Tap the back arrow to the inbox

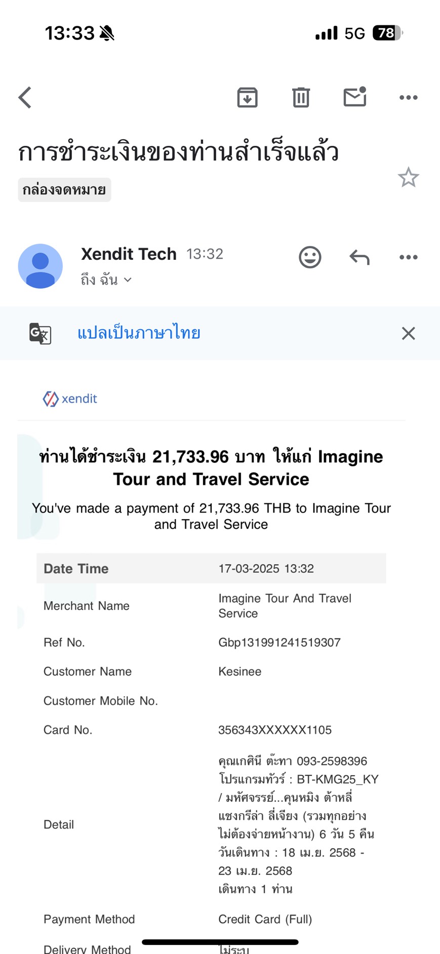(25, 97)
